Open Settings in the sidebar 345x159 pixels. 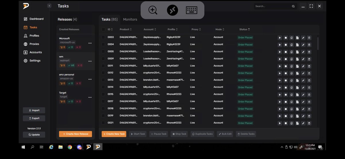pyautogui.click(x=32, y=61)
